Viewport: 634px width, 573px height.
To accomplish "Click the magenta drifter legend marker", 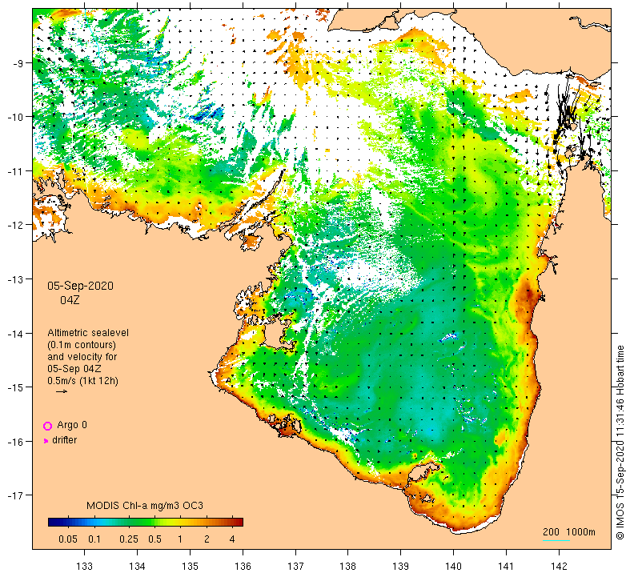I will tap(46, 441).
